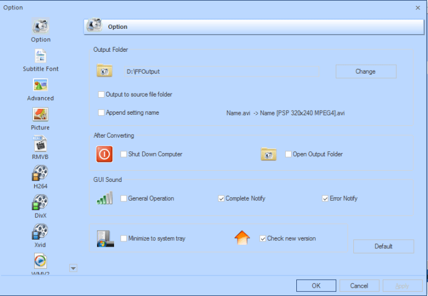Open the H264 settings icon
Image resolution: width=428 pixels, height=296 pixels.
coord(41,173)
